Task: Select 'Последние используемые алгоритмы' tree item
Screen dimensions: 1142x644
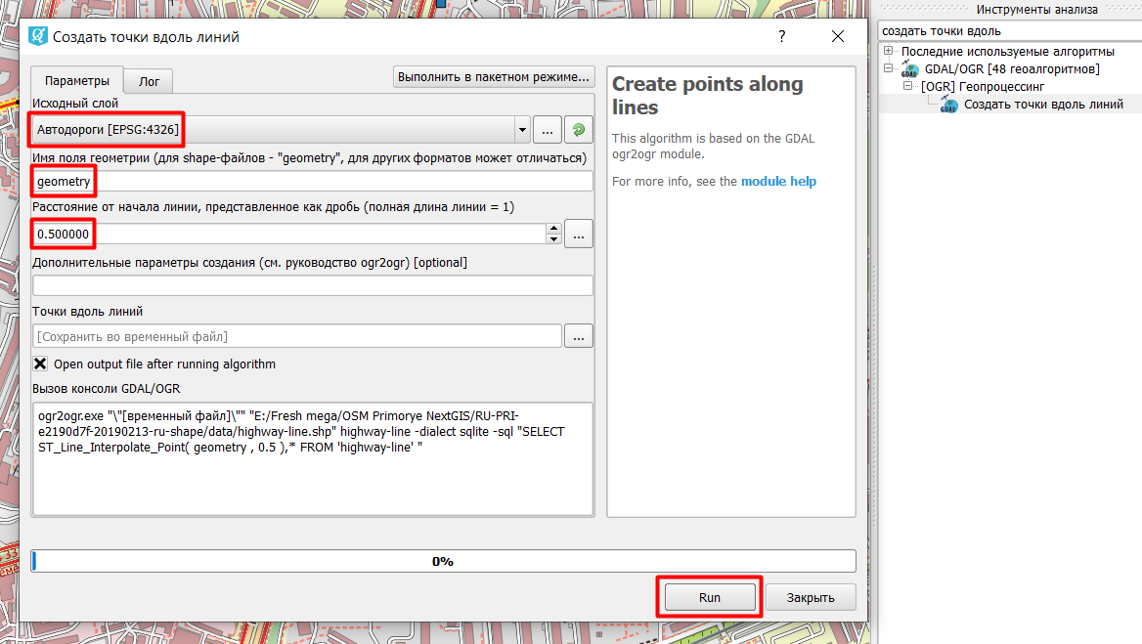Action: (1007, 52)
